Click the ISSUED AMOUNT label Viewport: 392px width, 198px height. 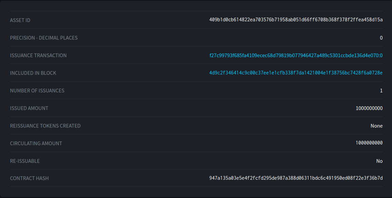[x=29, y=108]
